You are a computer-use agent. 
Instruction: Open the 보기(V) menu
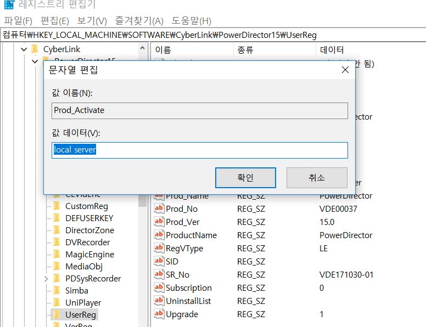coord(92,21)
